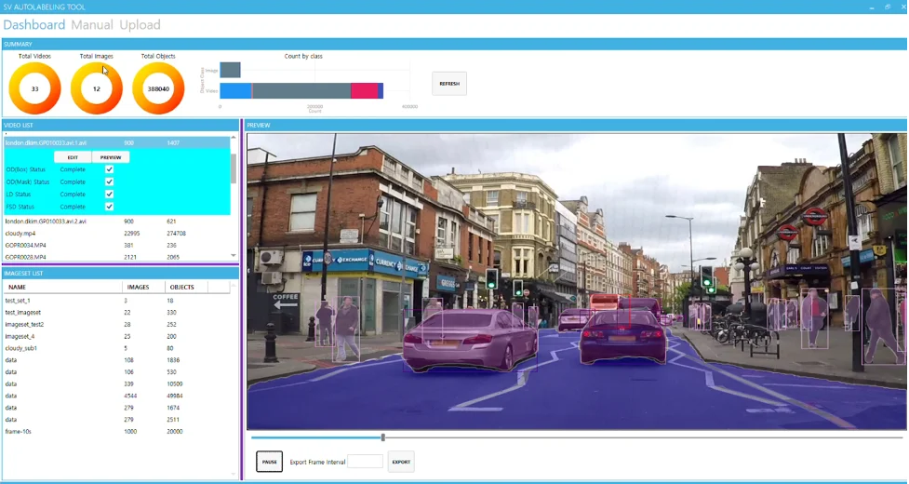Screen dimensions: 909x484
Task: Click the Image class bar in chart
Action: (x=230, y=70)
